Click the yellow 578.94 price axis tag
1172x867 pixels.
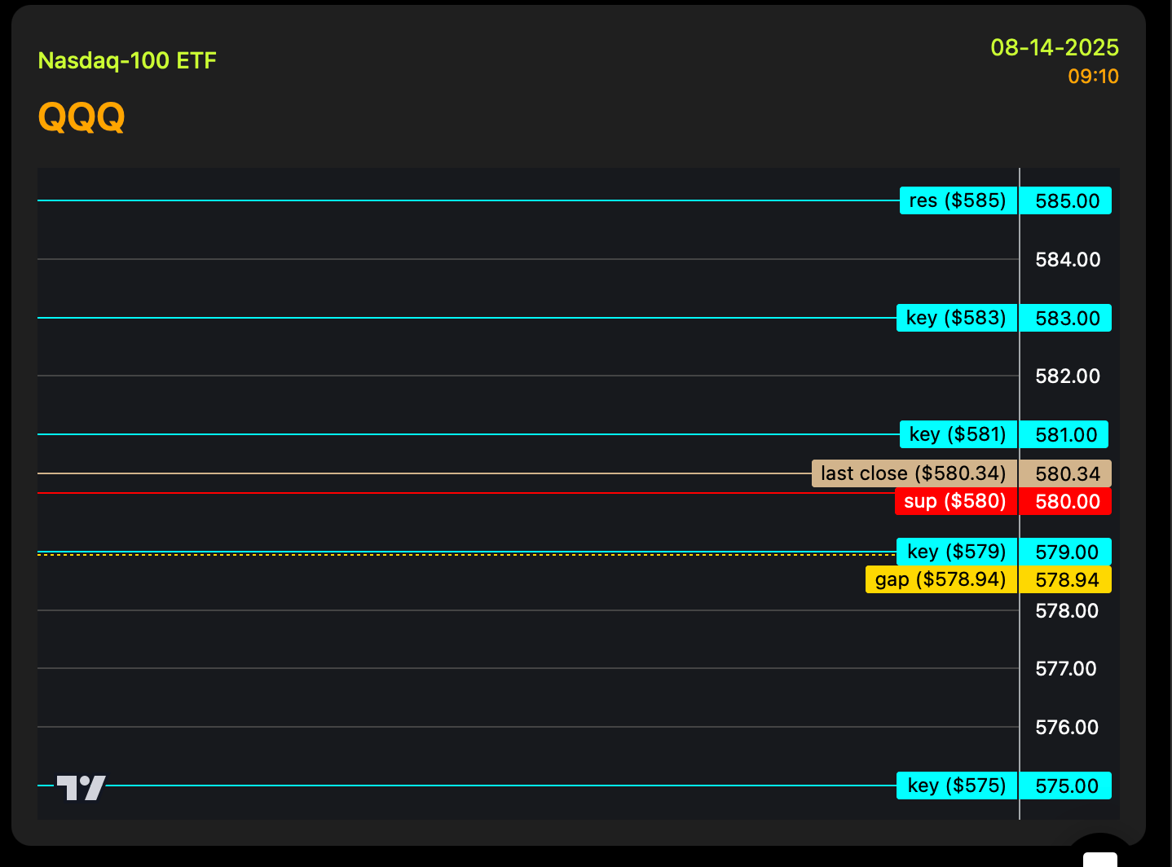[1066, 579]
